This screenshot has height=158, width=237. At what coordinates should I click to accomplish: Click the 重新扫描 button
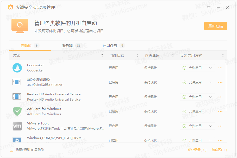pyautogui.click(x=215, y=26)
